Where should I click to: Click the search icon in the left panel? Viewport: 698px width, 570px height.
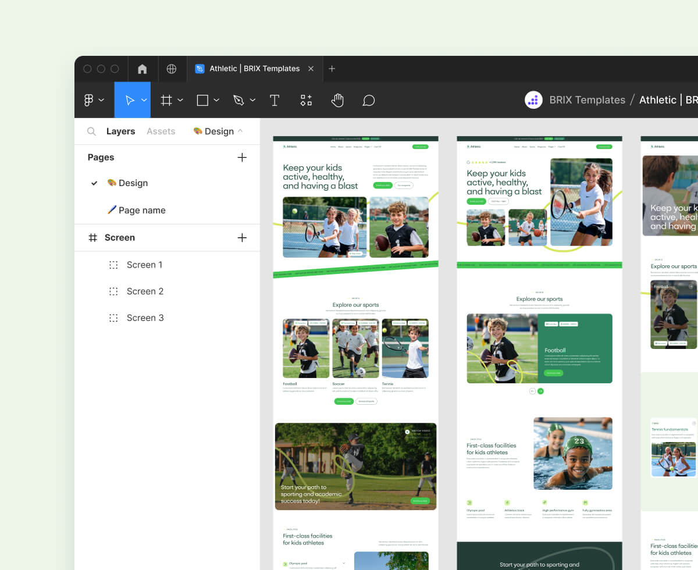[x=91, y=131]
